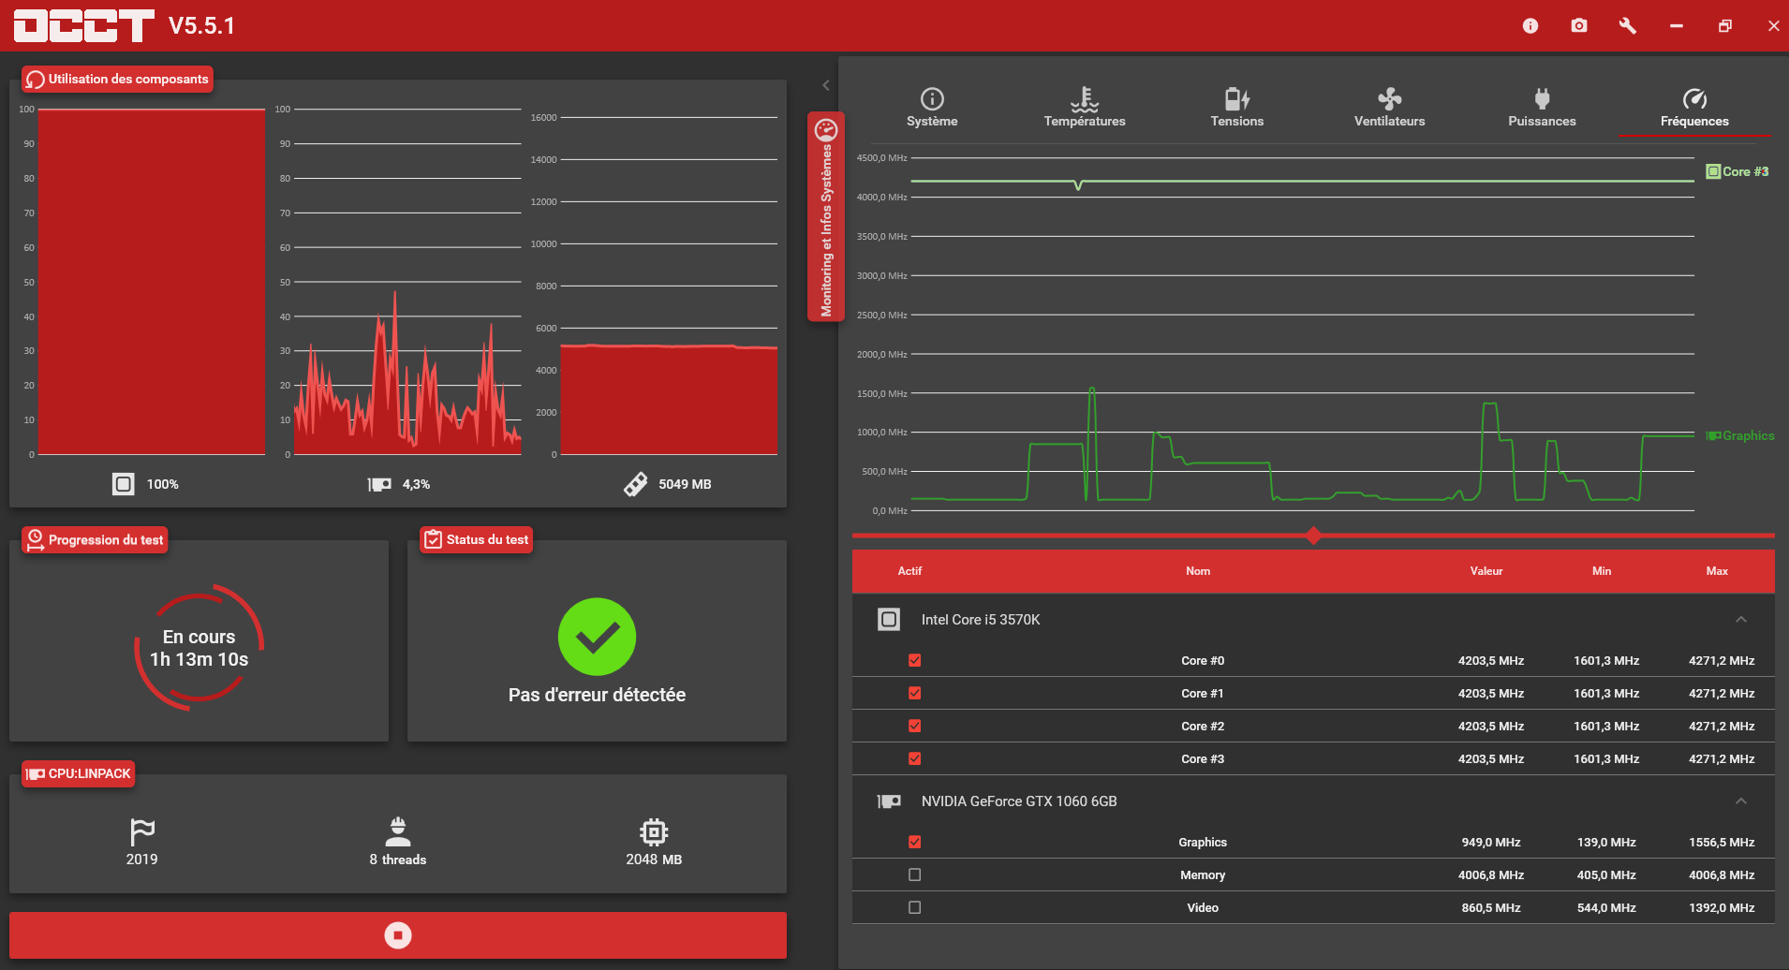Uncheck the Core #2 frequency checkbox
Screen dimensions: 1789x970
click(x=915, y=727)
